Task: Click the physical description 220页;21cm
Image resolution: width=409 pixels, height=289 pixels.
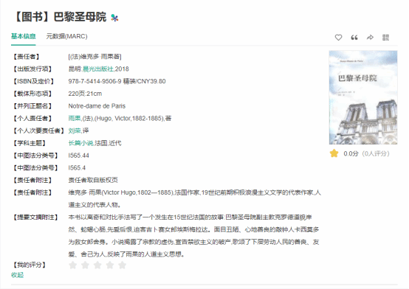Action: [x=85, y=94]
